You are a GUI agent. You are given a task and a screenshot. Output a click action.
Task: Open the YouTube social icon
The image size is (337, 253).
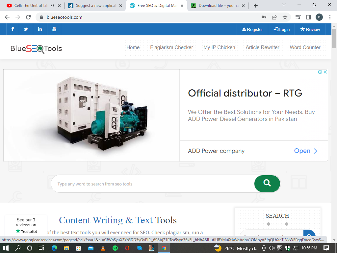[x=54, y=29]
